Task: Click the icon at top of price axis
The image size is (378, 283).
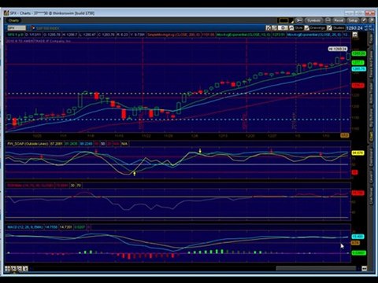Action: click(x=355, y=35)
